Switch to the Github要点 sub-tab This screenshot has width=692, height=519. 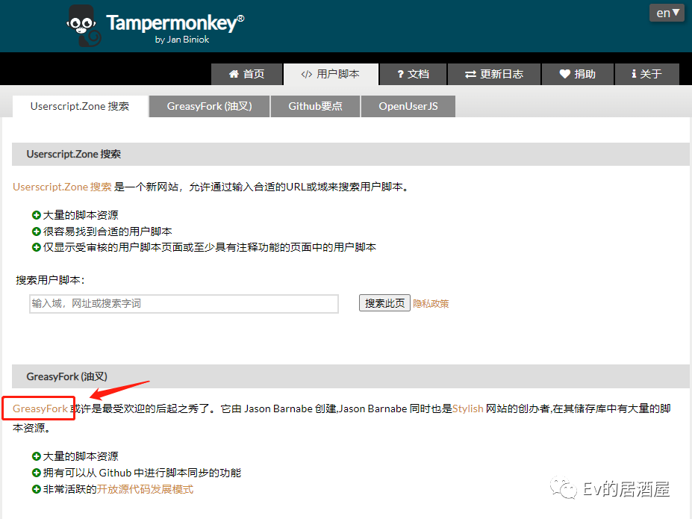coord(315,106)
